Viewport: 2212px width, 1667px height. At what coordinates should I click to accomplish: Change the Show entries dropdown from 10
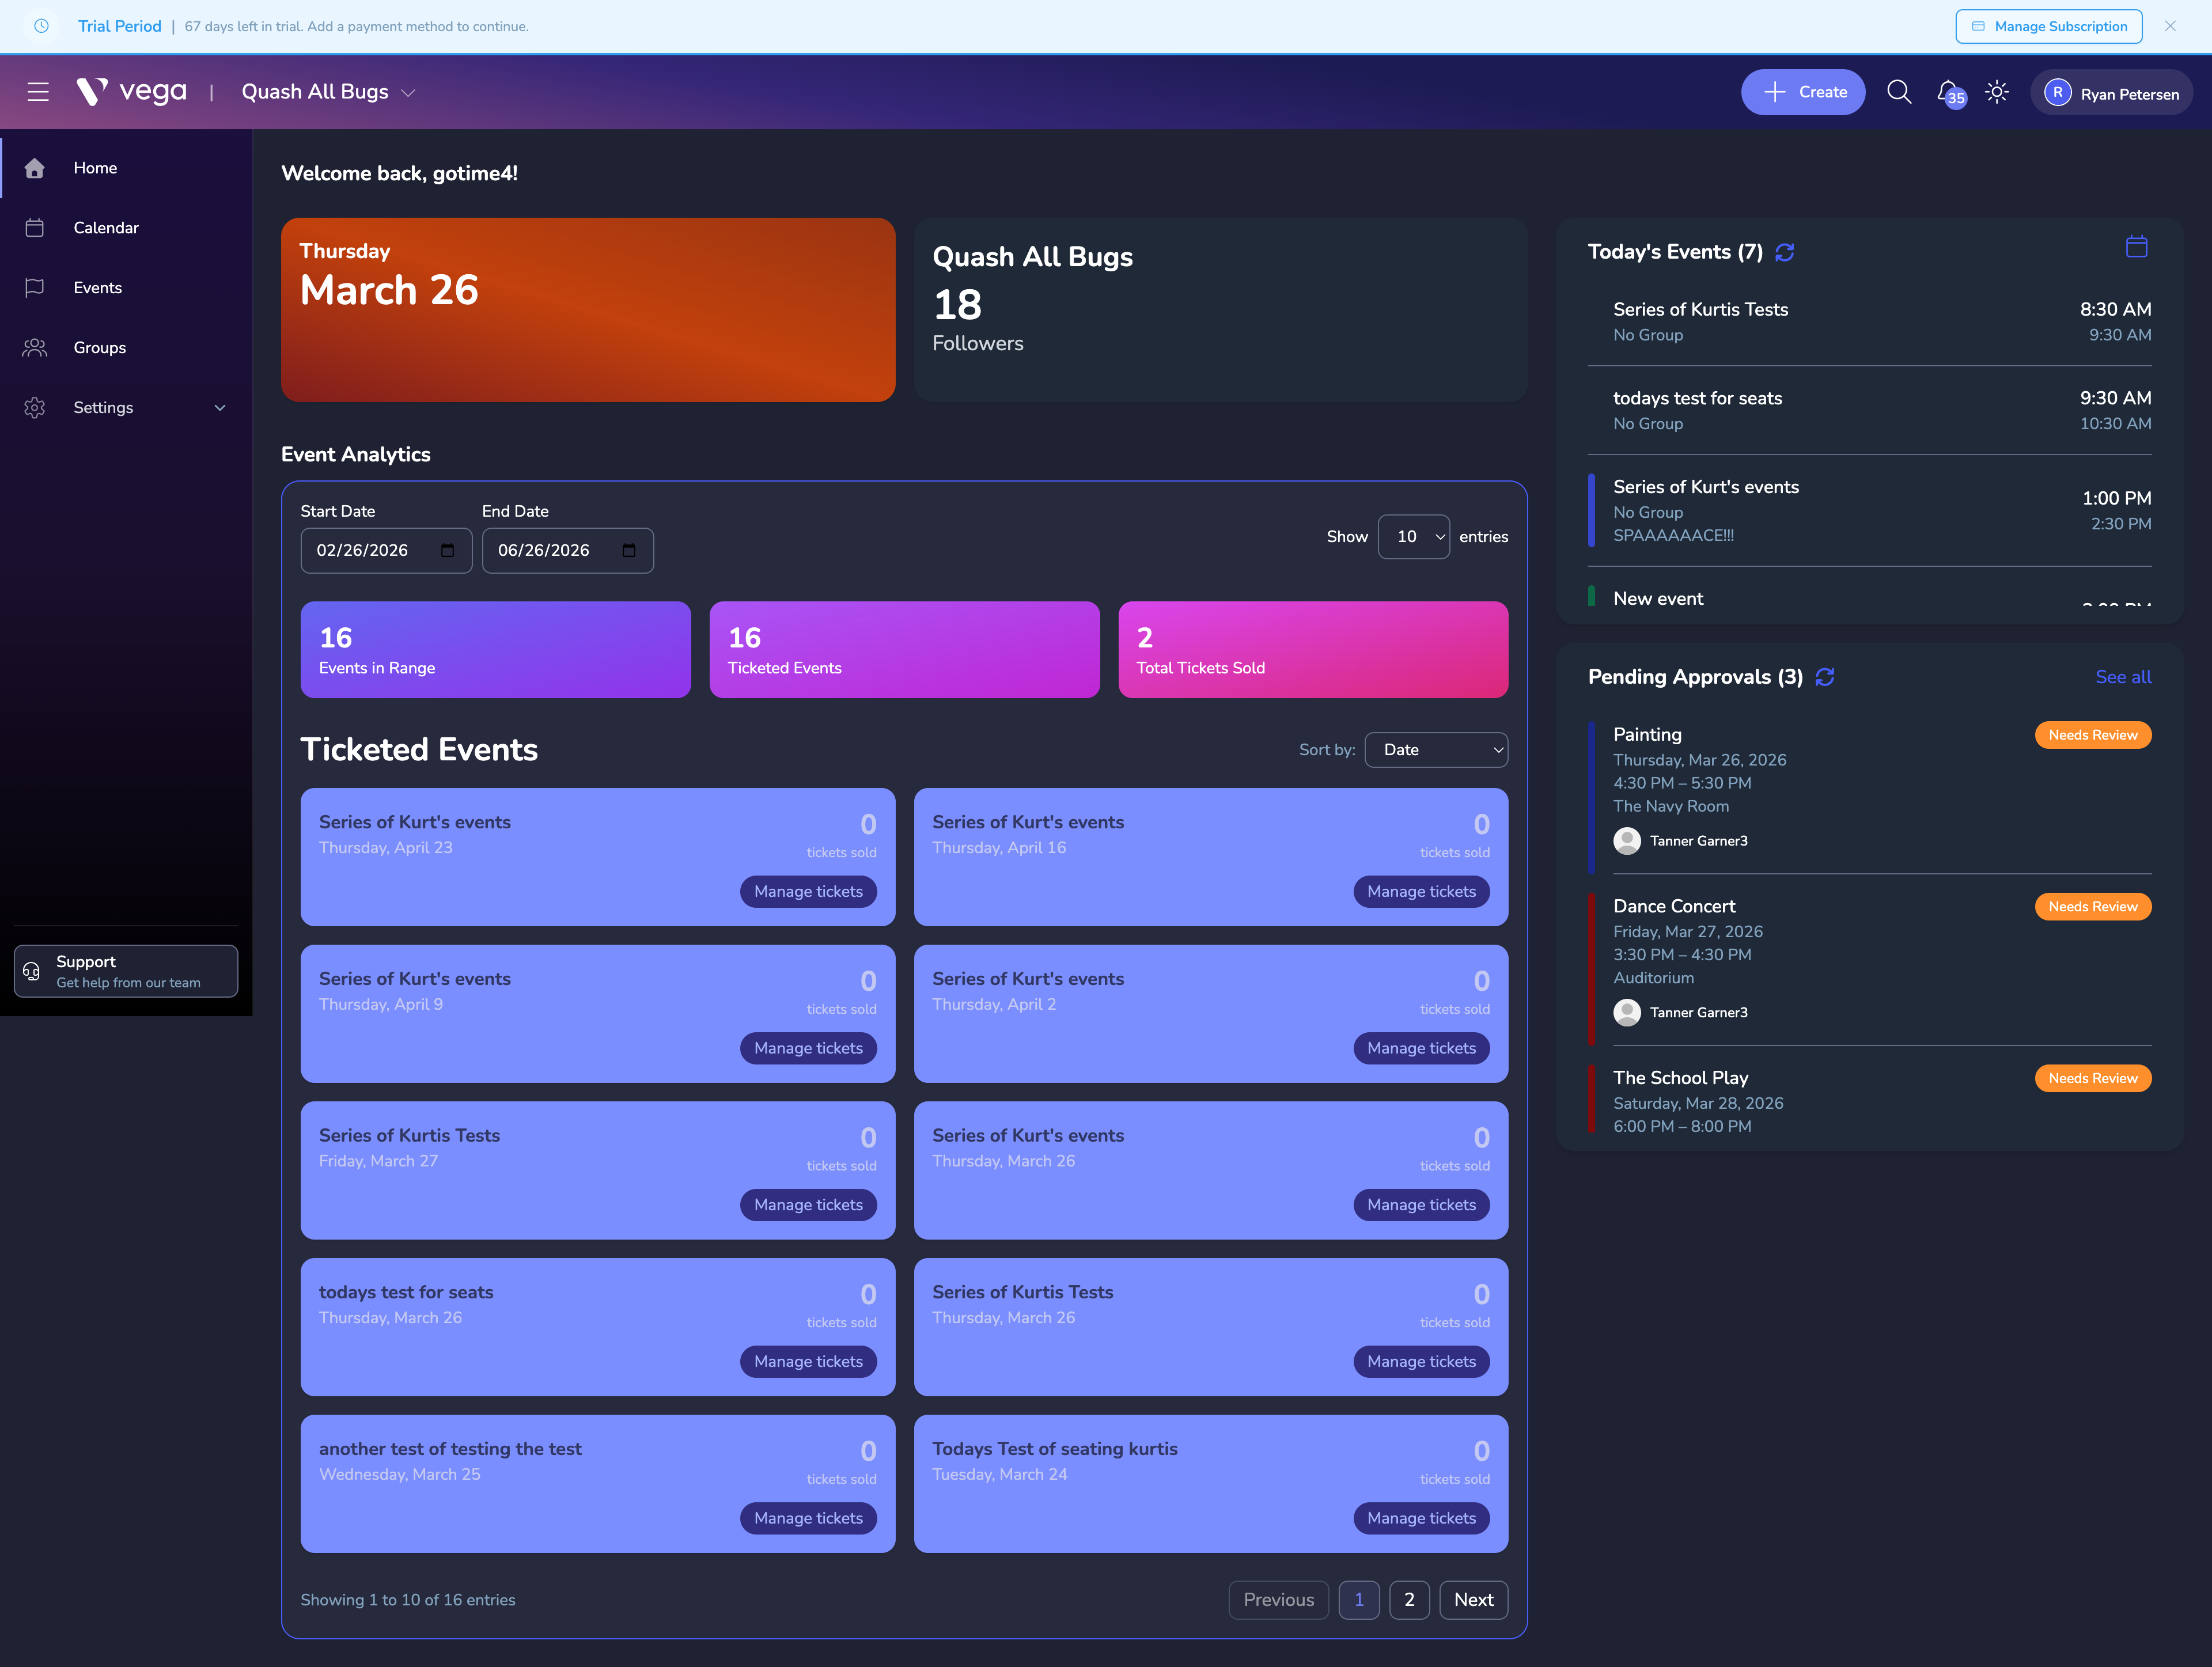[x=1413, y=537]
